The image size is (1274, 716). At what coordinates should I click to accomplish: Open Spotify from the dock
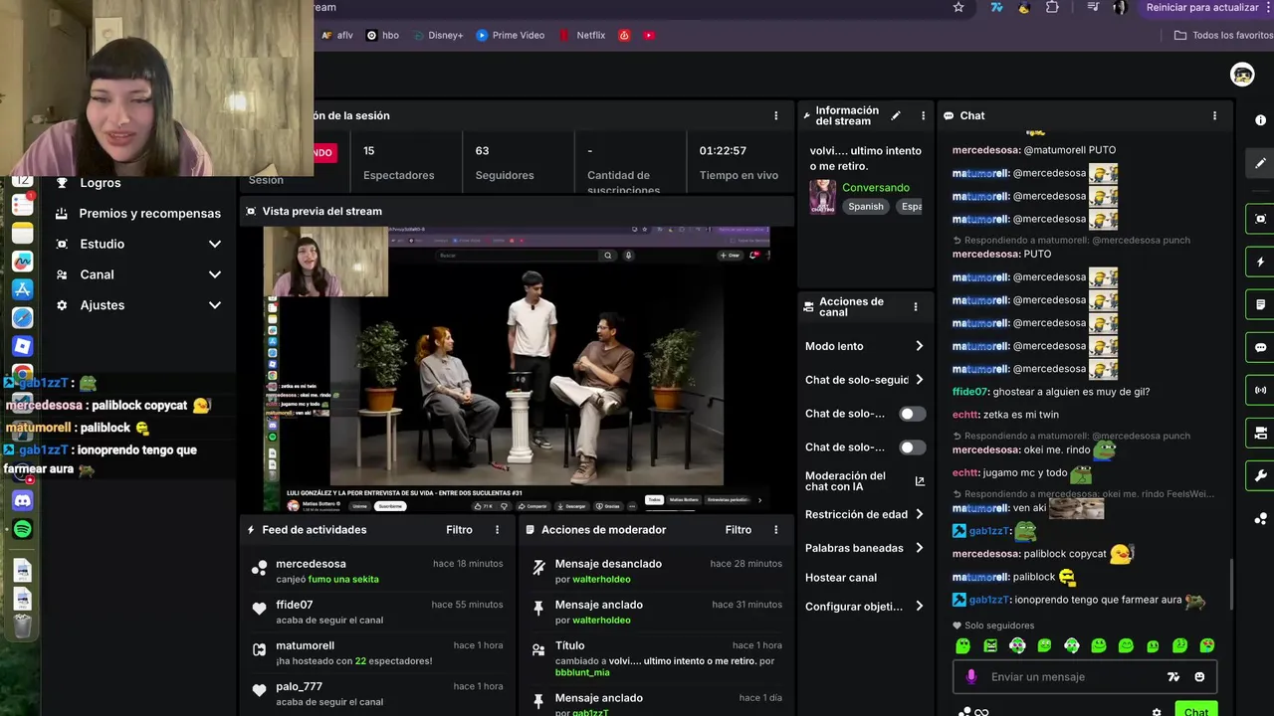[x=22, y=529]
